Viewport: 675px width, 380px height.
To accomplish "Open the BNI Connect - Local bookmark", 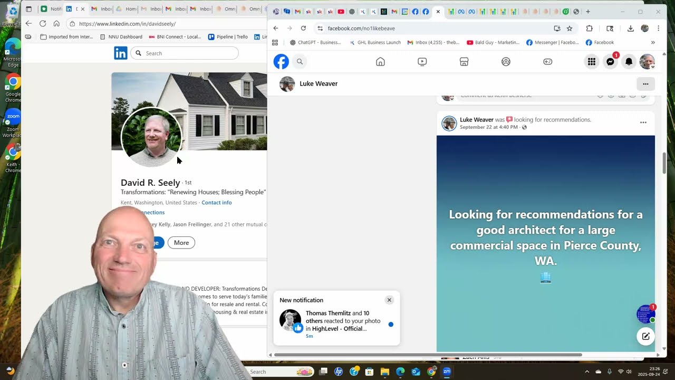I will pos(175,37).
